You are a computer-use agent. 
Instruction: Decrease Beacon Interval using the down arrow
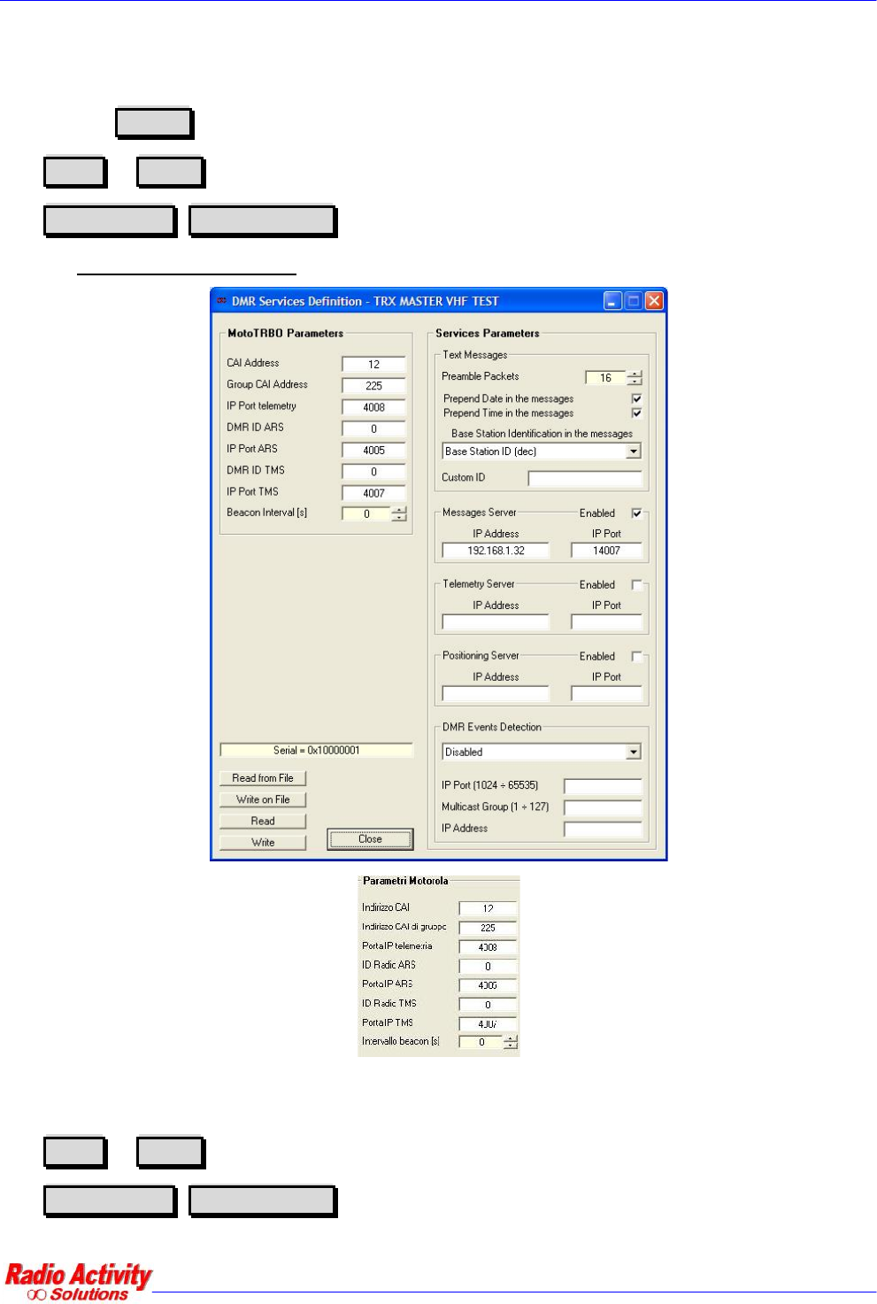tap(399, 518)
